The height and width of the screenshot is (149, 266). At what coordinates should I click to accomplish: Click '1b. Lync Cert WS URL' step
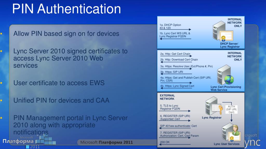(175, 35)
